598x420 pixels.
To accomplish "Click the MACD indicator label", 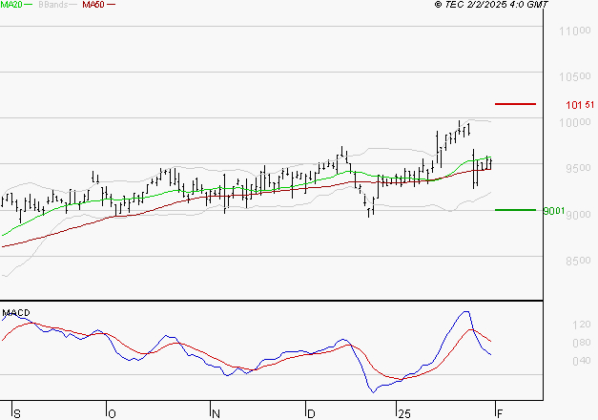I will click(x=16, y=313).
